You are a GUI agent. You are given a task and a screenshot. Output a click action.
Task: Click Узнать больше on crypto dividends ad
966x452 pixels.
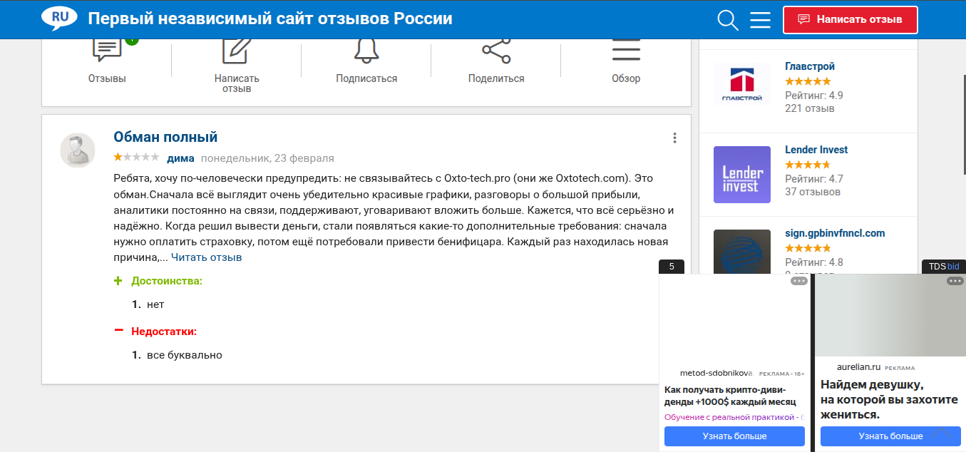[734, 436]
